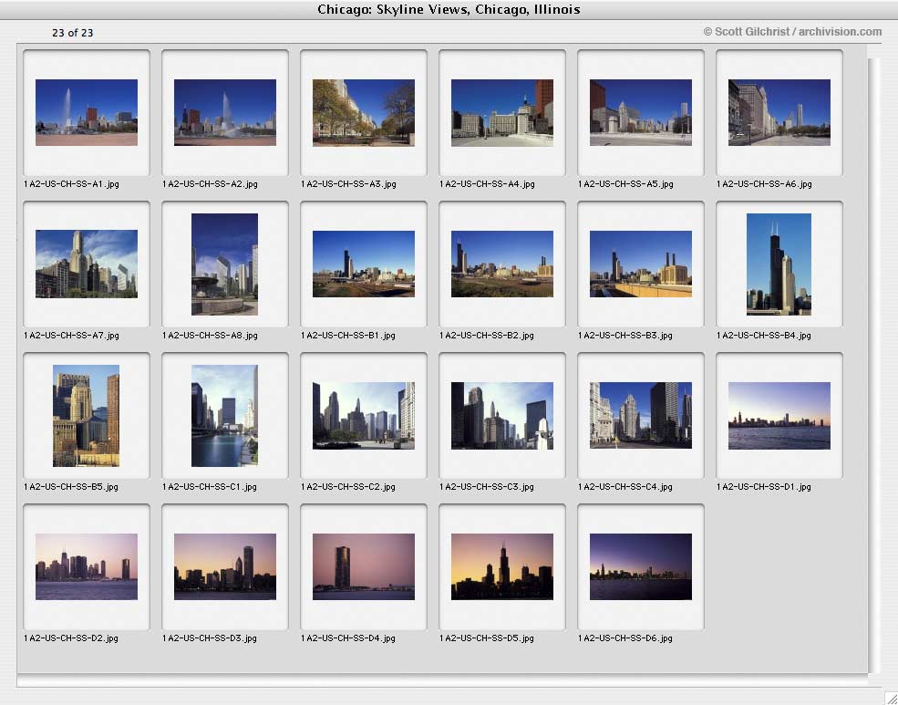Select portrait thumbnail 1A2-US-CH-SS-A8.jpg

pyautogui.click(x=224, y=264)
